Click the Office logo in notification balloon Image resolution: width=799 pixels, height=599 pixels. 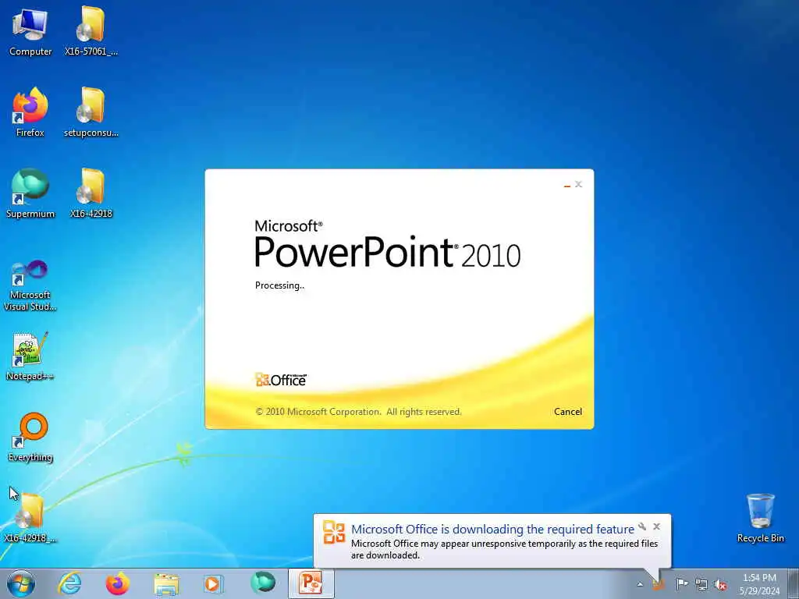(334, 532)
